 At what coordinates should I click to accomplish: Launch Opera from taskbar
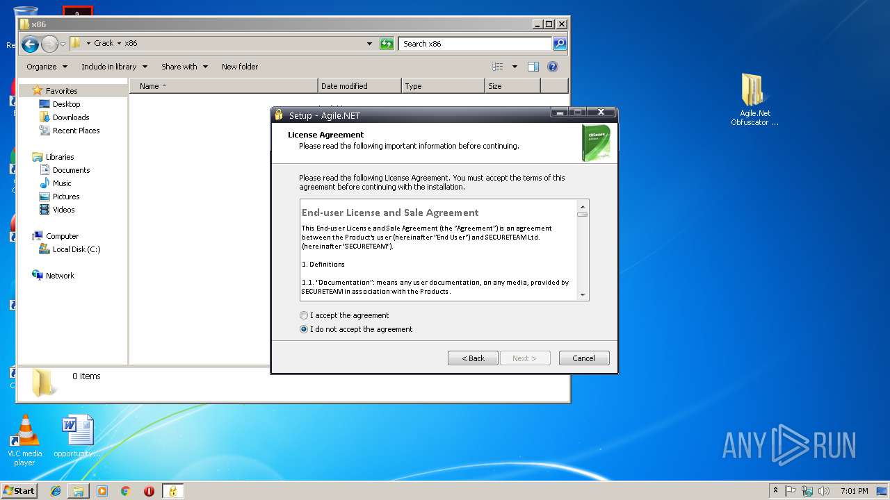click(x=149, y=491)
